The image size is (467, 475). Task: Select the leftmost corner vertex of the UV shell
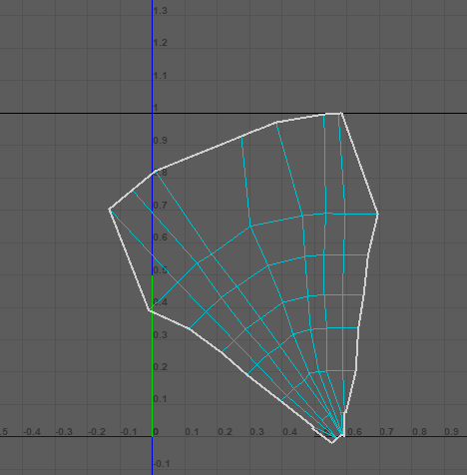coord(110,209)
